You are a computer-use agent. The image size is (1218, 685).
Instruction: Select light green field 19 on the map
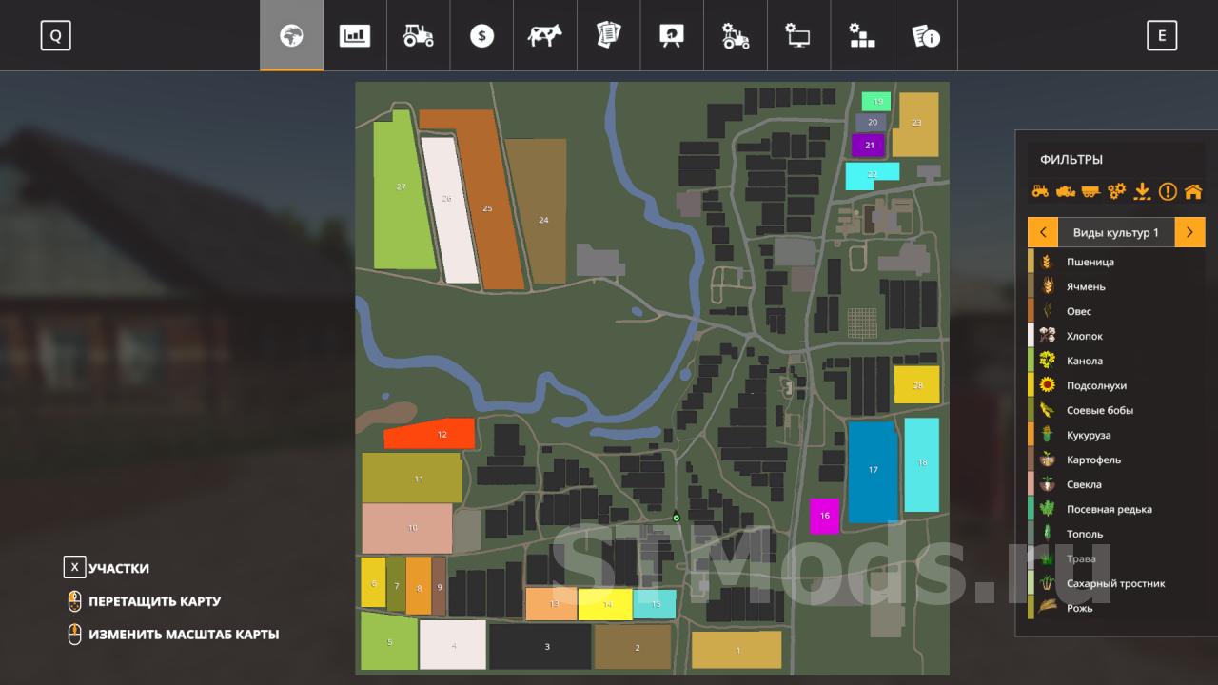click(x=876, y=101)
